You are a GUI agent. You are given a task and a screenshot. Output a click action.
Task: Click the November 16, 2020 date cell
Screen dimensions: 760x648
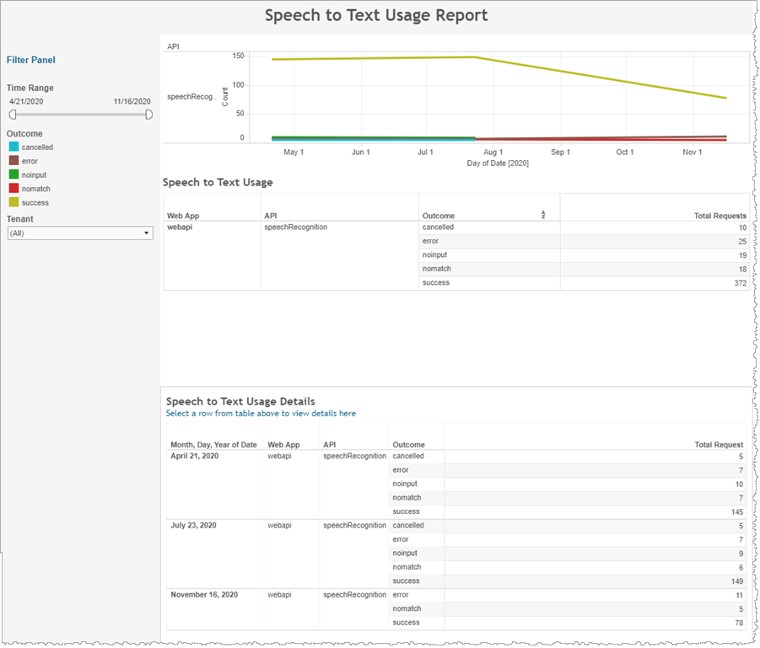point(204,595)
